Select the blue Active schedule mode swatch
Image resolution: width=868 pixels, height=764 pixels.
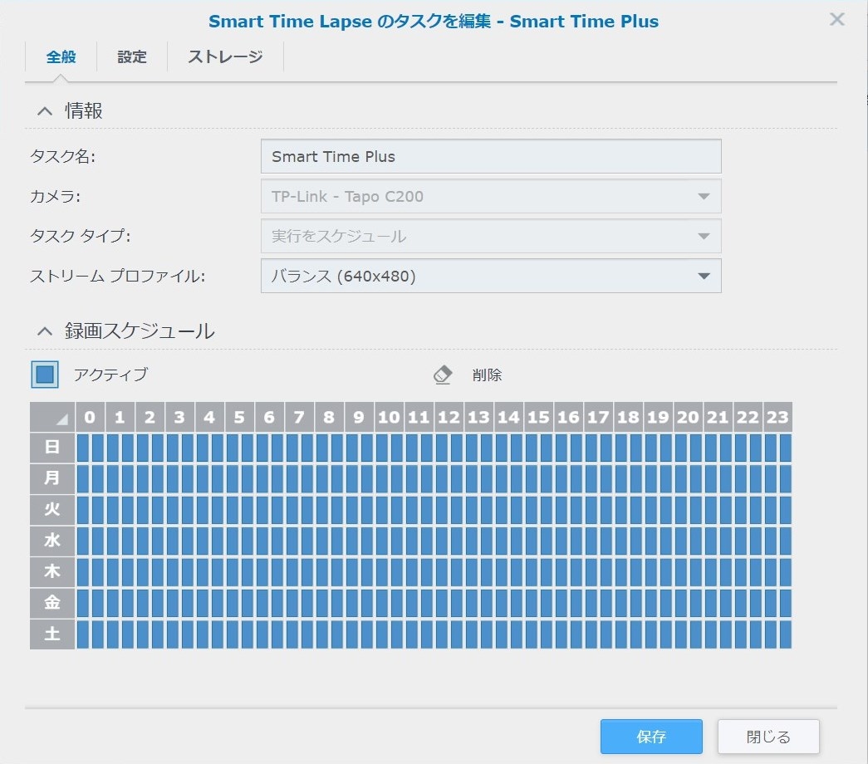click(x=45, y=375)
